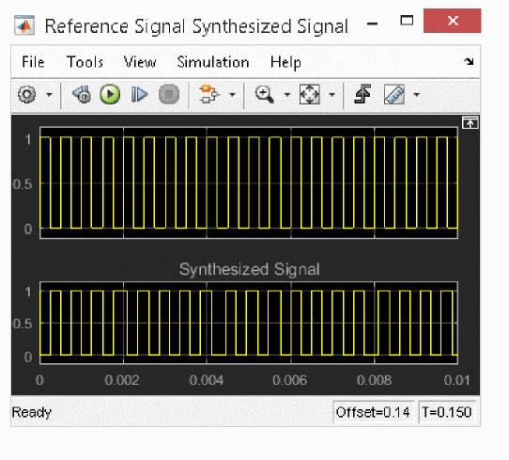The height and width of the screenshot is (460, 509).
Task: Expand the zoom tool dropdown arrow
Action: pos(287,95)
